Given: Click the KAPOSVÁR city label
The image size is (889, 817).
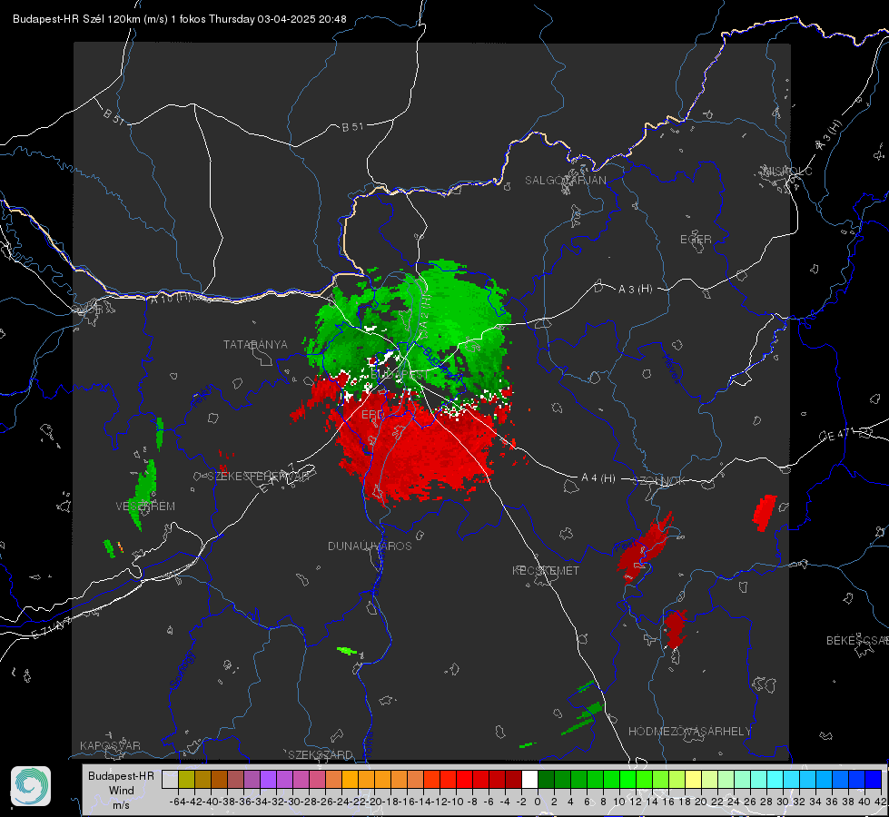Looking at the screenshot, I should (110, 745).
